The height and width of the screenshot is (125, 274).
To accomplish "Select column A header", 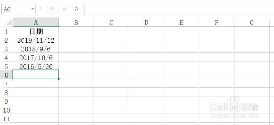I will [x=36, y=22].
